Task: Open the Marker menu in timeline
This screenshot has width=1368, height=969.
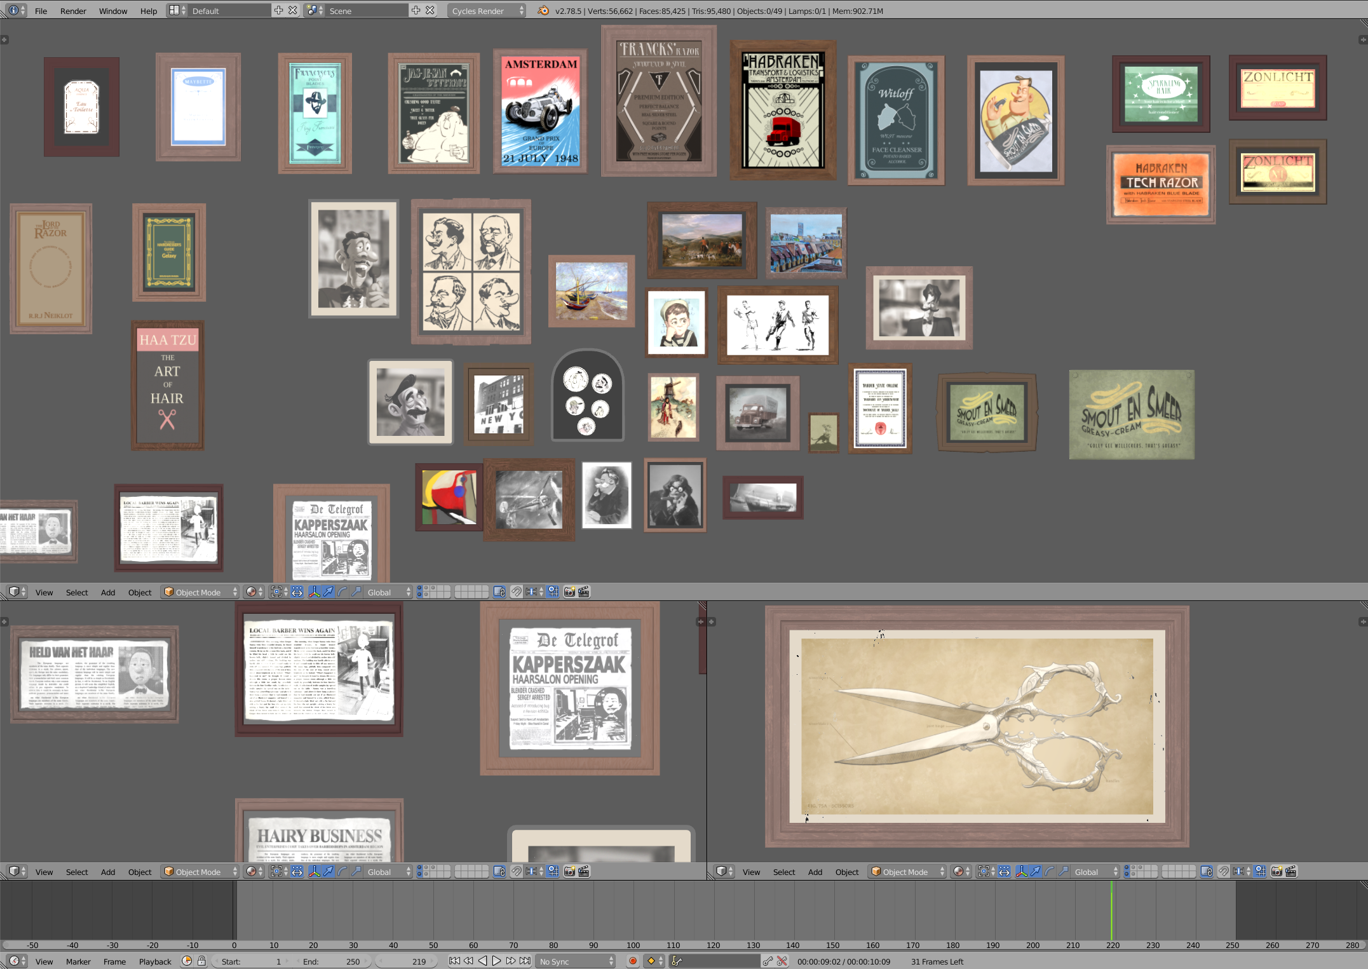Action: (x=78, y=961)
